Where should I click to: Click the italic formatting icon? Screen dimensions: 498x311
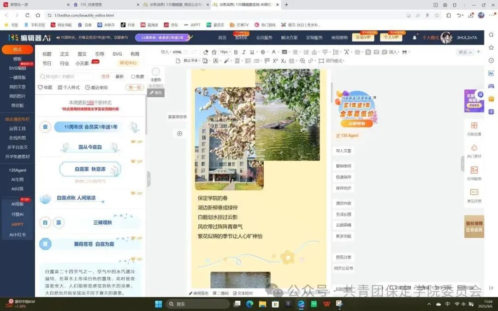(x=244, y=52)
